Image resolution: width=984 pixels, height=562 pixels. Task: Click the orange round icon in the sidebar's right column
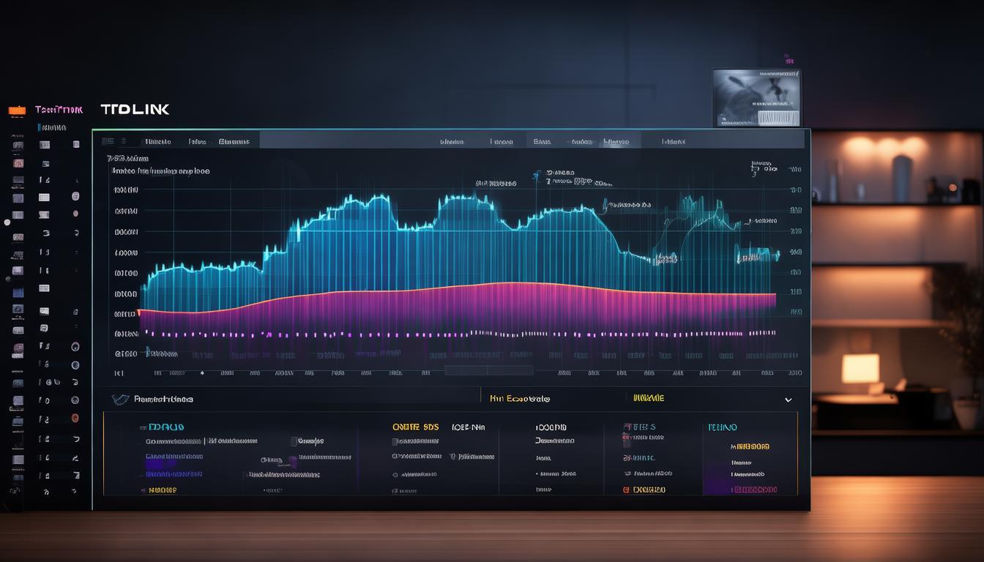pos(75,419)
